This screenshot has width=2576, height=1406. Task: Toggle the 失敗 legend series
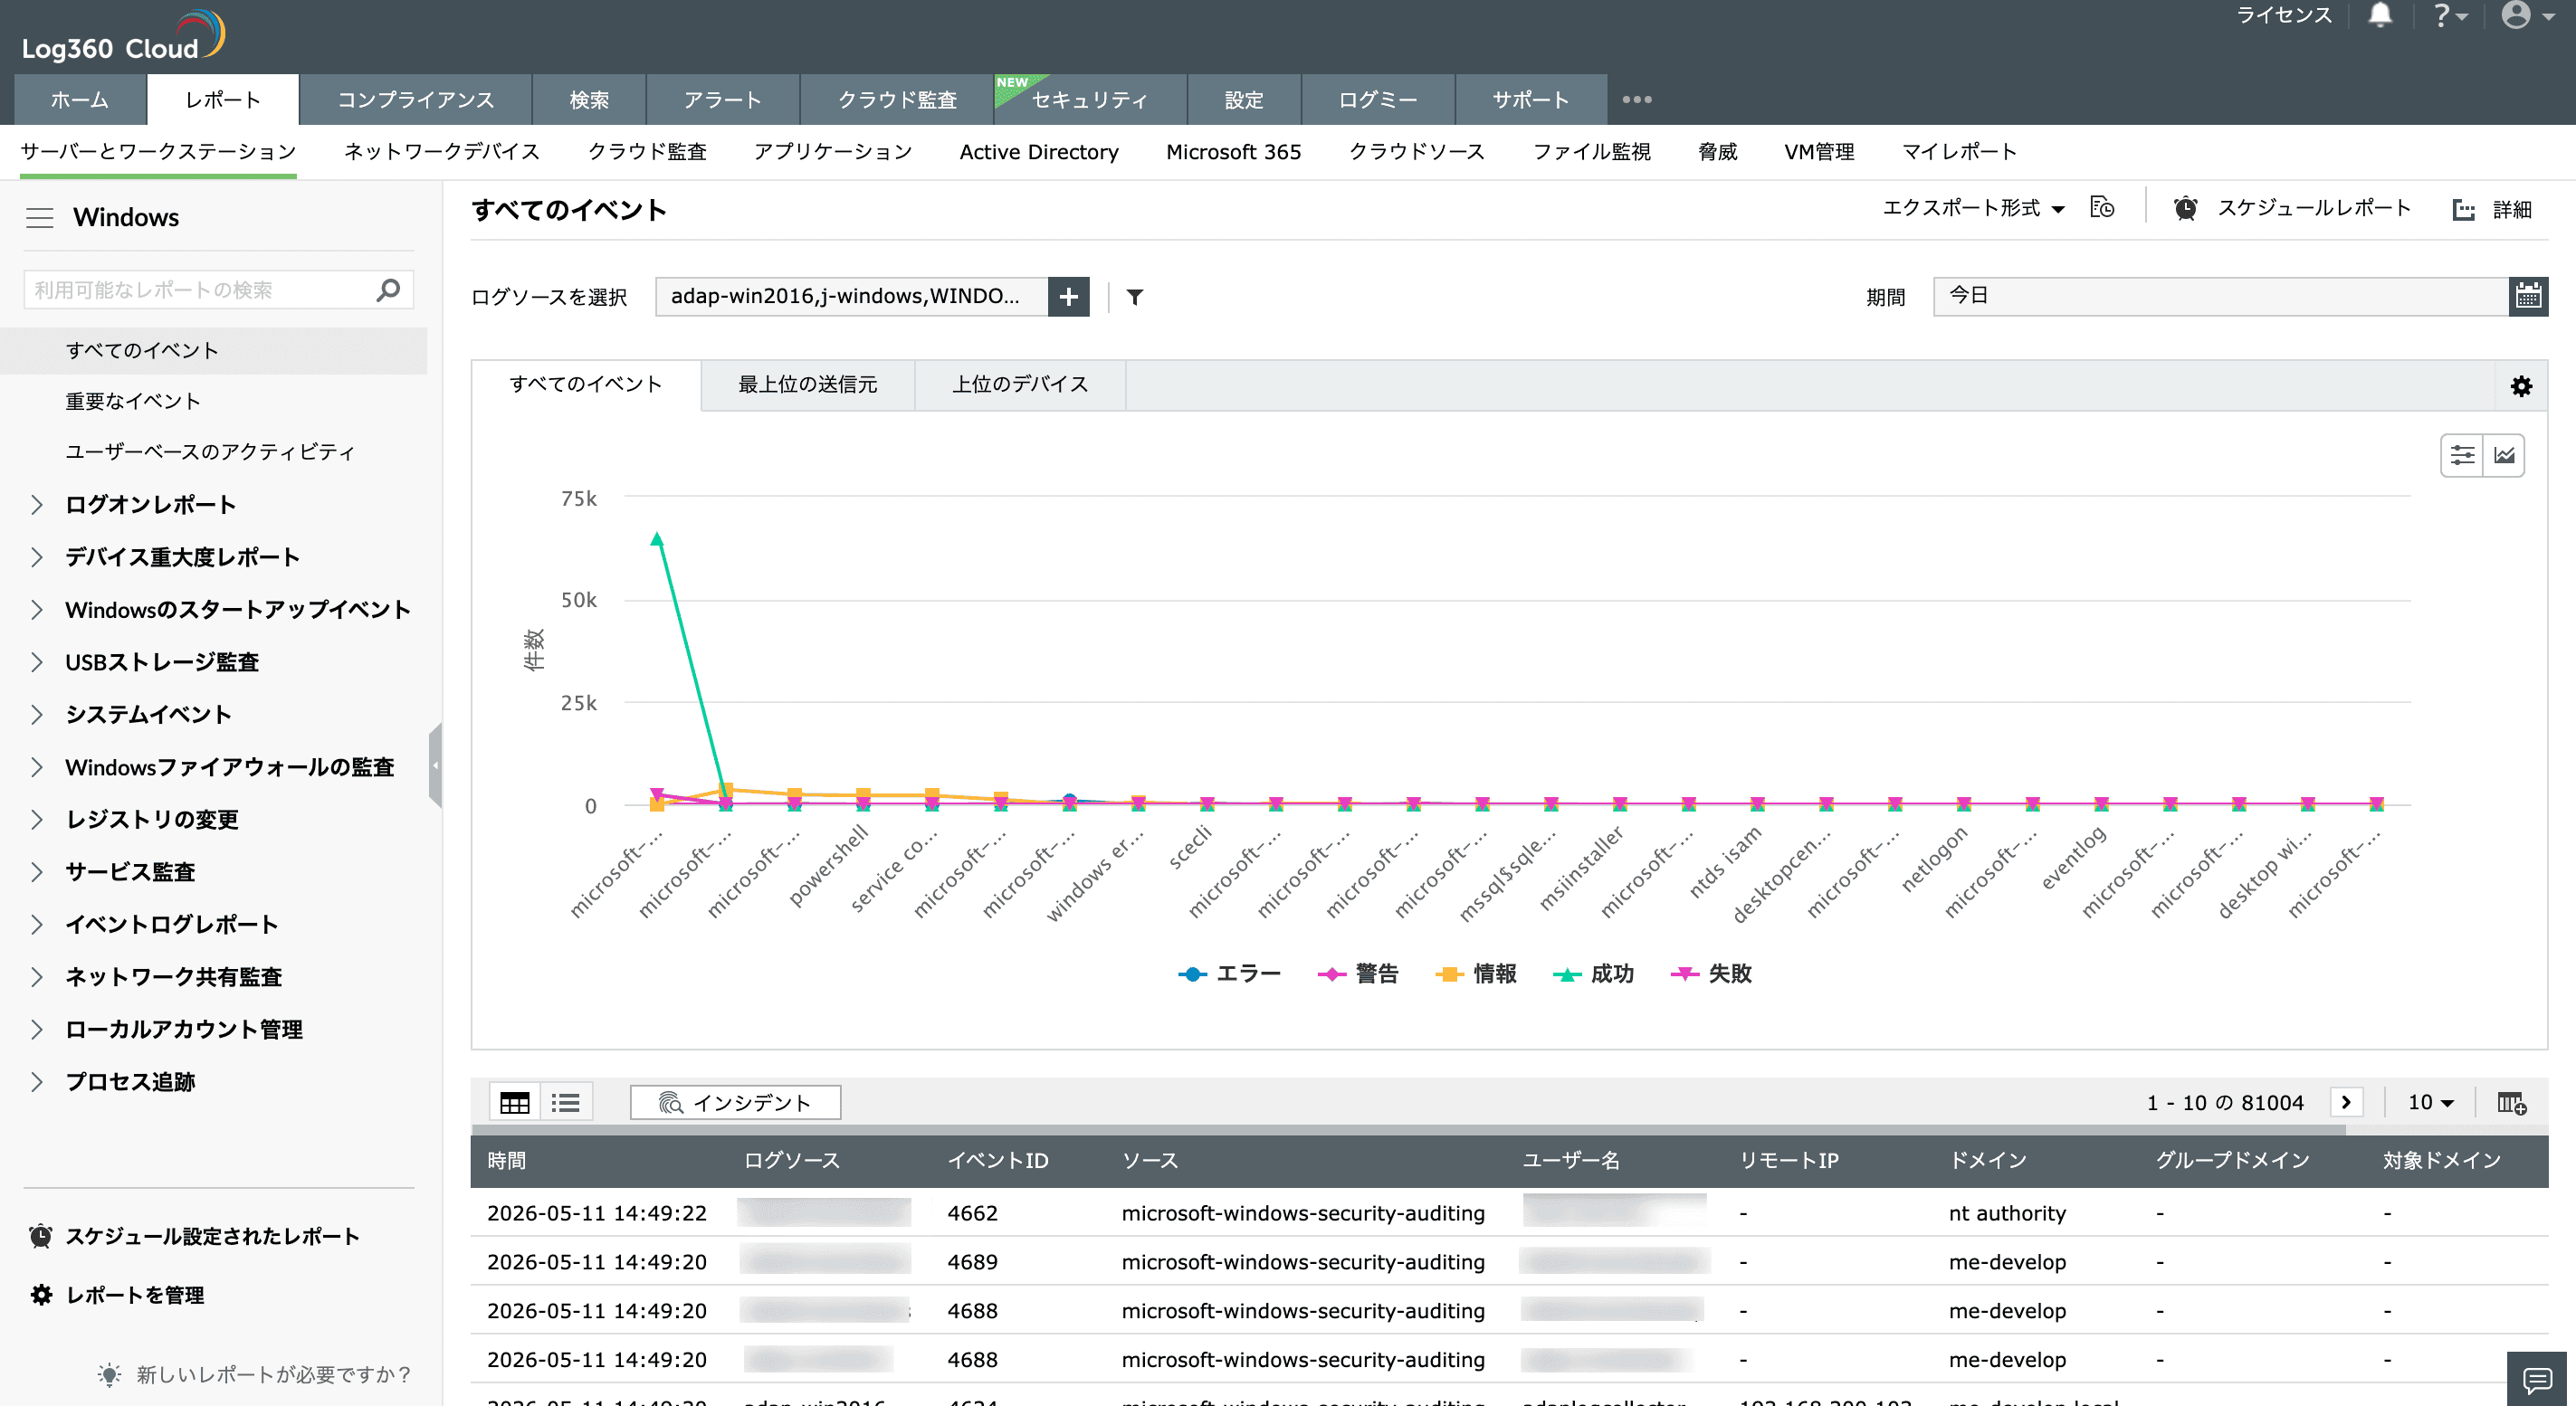click(x=1711, y=974)
